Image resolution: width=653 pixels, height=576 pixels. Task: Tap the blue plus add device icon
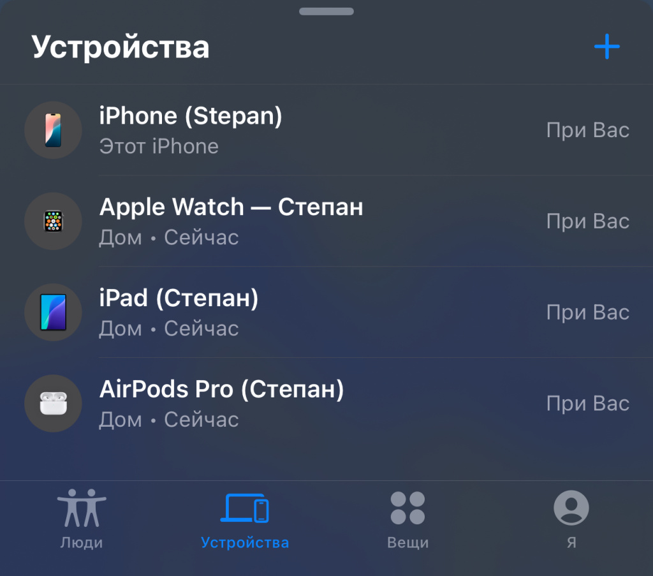607,47
